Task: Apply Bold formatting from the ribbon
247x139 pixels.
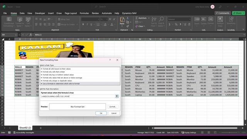Action: pyautogui.click(x=83, y=24)
